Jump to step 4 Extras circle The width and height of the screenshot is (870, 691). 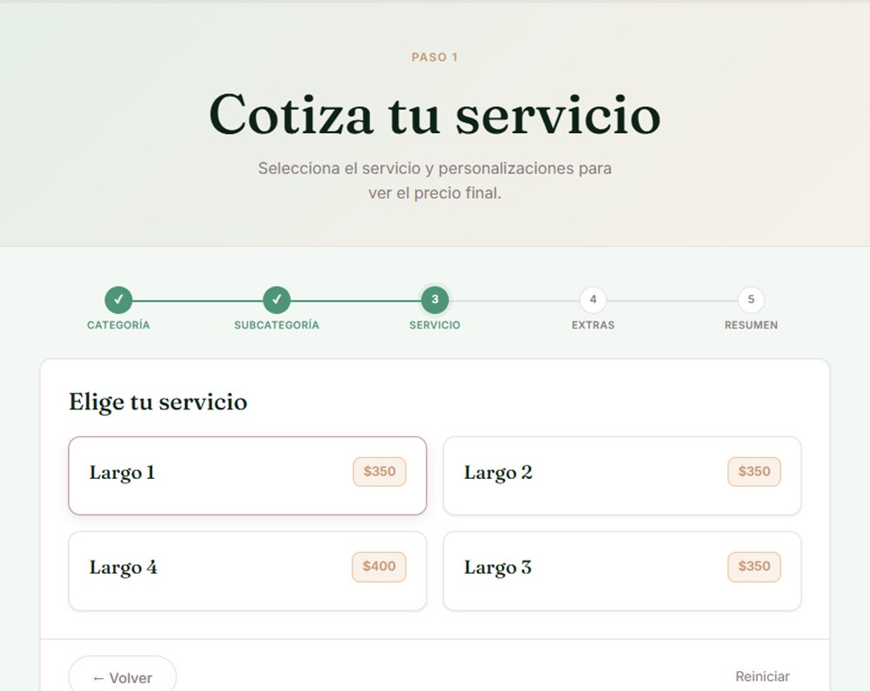coord(593,300)
